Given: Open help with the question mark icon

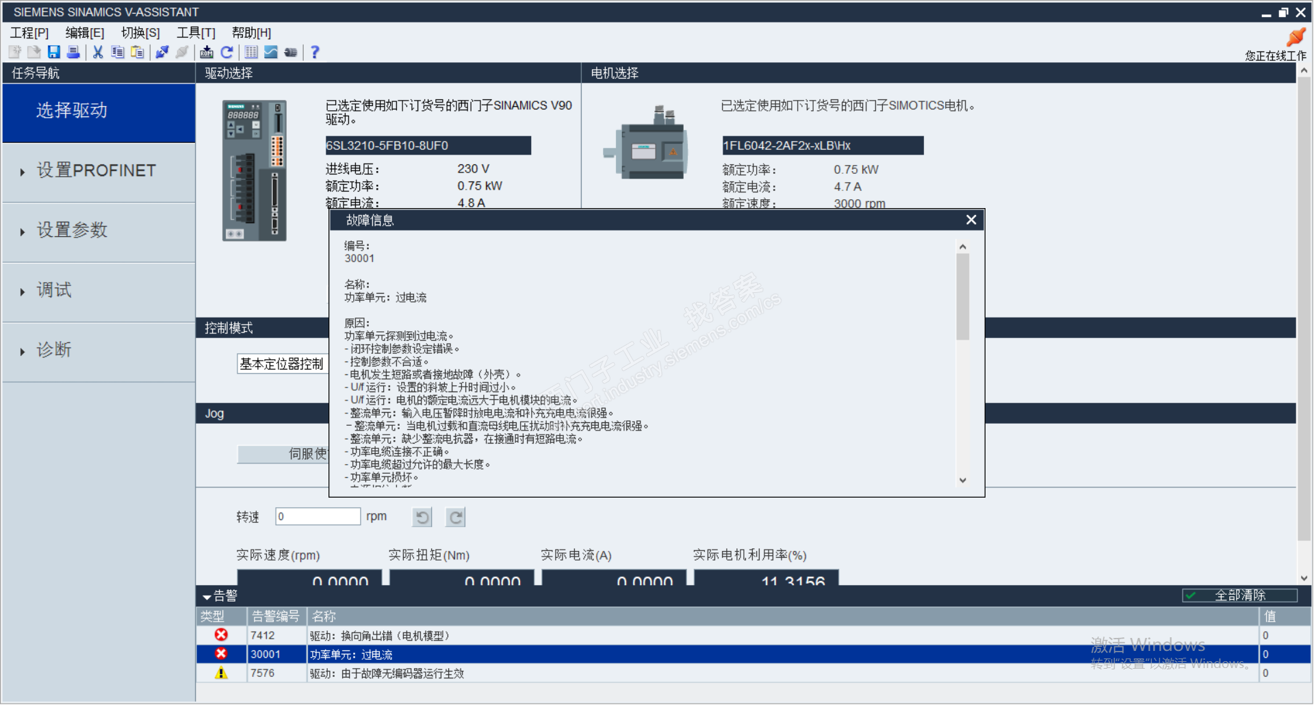Looking at the screenshot, I should click(315, 52).
